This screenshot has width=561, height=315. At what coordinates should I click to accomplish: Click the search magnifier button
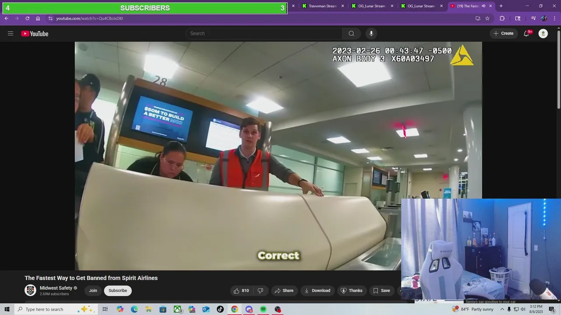click(352, 34)
